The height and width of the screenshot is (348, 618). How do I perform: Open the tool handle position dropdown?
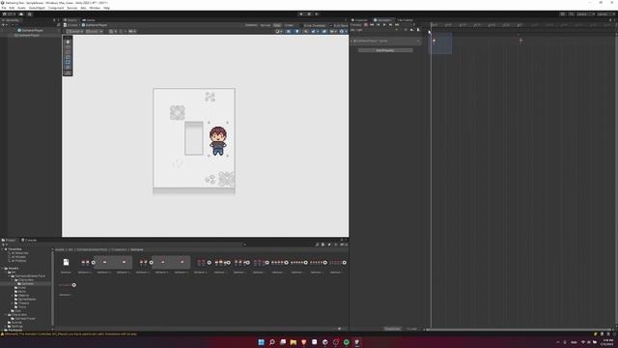tap(75, 32)
